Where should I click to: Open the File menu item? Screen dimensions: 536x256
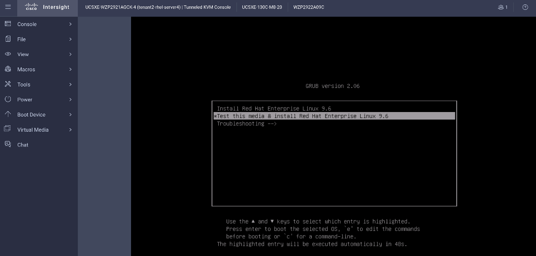click(39, 39)
